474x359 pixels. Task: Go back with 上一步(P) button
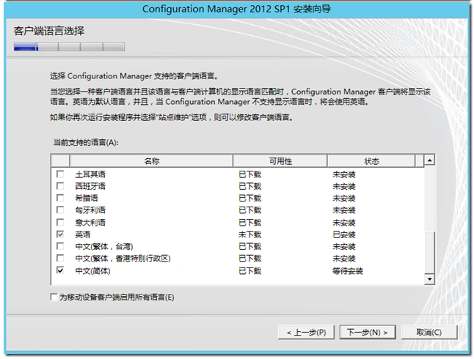[307, 332]
